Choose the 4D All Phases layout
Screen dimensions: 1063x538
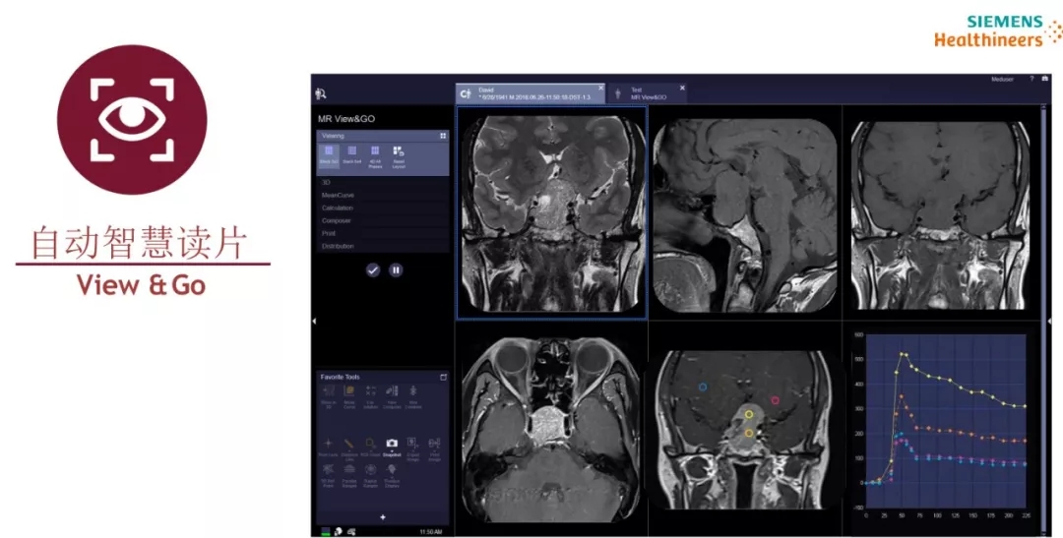tap(375, 155)
